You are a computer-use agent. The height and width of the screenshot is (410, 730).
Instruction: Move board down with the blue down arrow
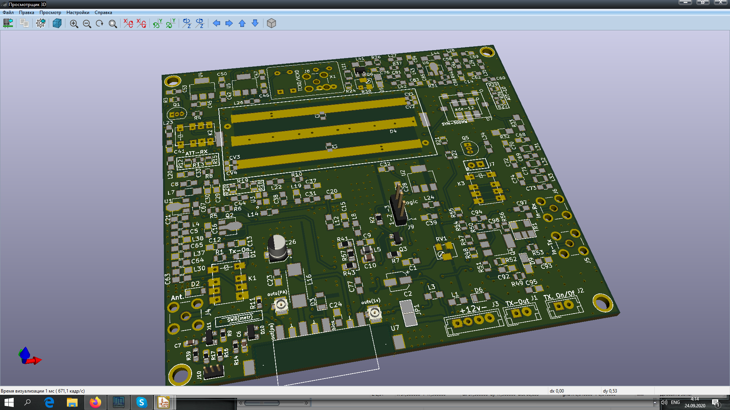click(255, 24)
